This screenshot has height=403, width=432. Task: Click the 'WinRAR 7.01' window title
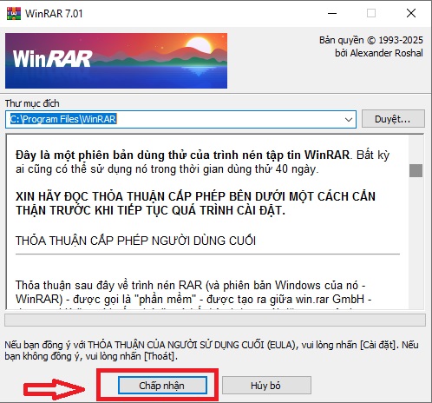click(54, 14)
